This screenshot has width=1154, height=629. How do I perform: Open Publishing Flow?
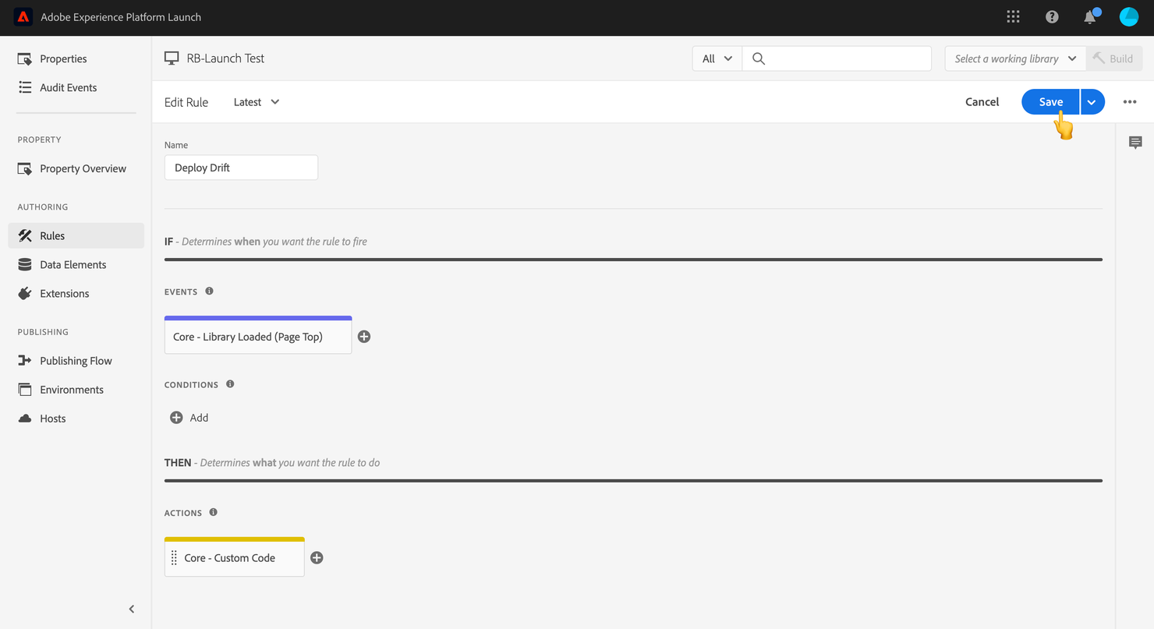click(76, 361)
